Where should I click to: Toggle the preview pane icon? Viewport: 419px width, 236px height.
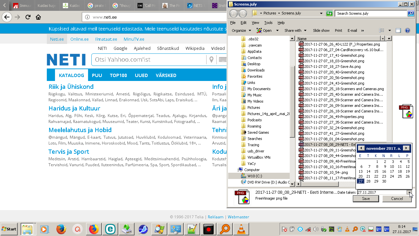(398, 30)
